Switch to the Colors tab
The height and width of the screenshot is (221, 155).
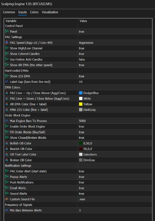(34, 12)
